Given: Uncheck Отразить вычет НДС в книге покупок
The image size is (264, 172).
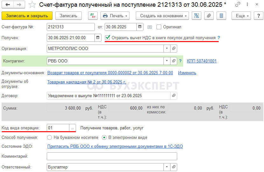Looking at the screenshot, I should click(108, 38).
